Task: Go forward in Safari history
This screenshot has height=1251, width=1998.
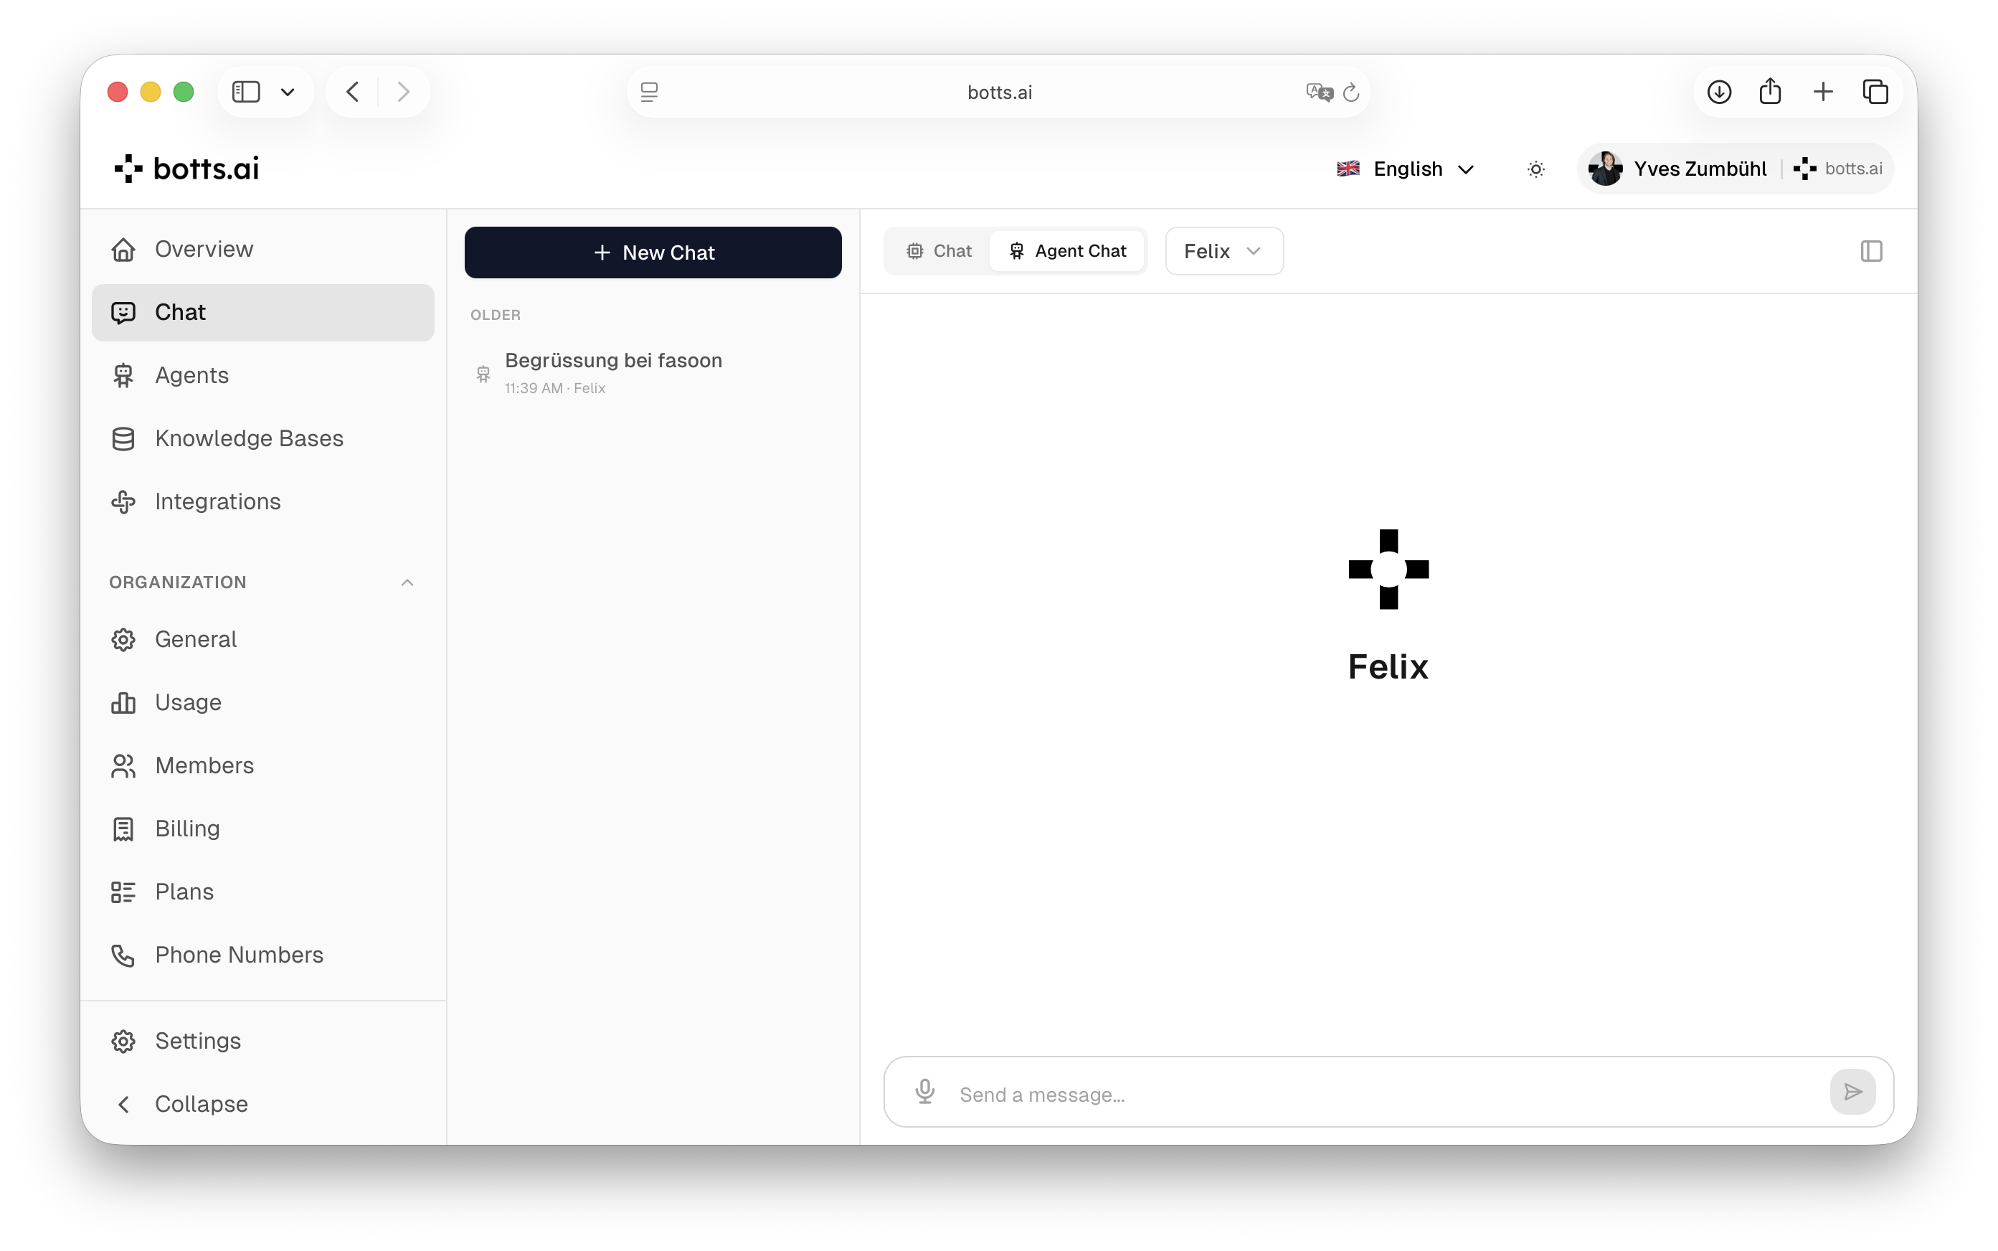Action: pyautogui.click(x=404, y=92)
